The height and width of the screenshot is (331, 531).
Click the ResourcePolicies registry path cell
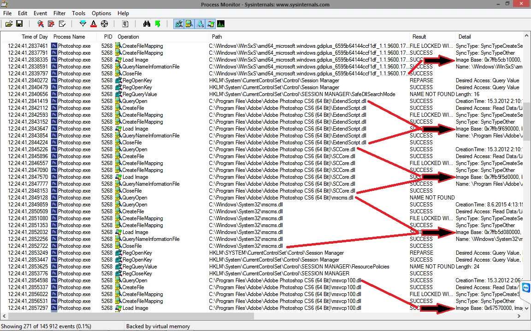click(299, 267)
